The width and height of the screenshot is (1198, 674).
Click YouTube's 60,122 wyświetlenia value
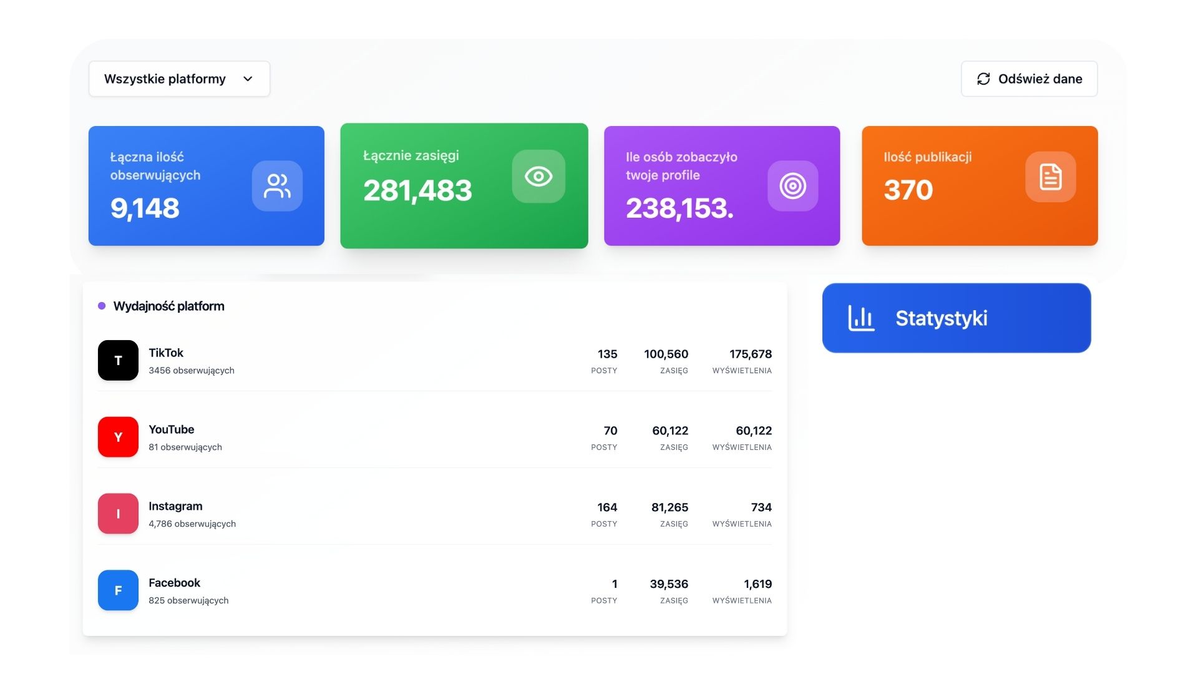coord(753,431)
